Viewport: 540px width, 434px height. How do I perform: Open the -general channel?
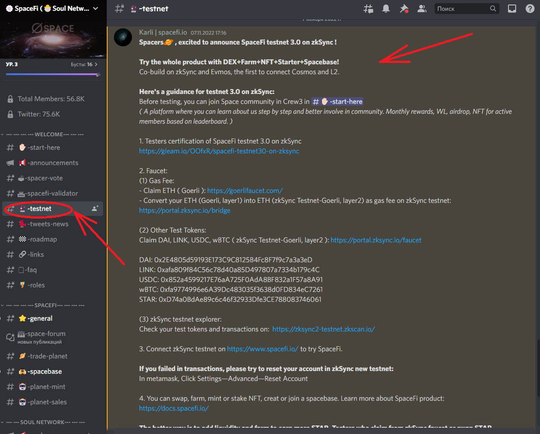click(53, 318)
